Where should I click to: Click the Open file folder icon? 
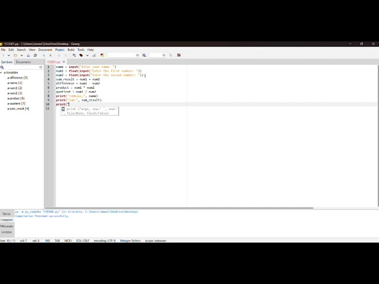[x=15, y=55]
